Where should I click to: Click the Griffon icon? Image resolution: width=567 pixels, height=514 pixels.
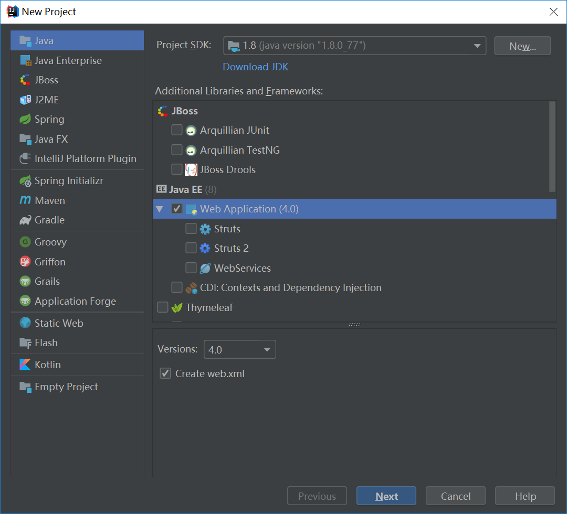click(25, 262)
